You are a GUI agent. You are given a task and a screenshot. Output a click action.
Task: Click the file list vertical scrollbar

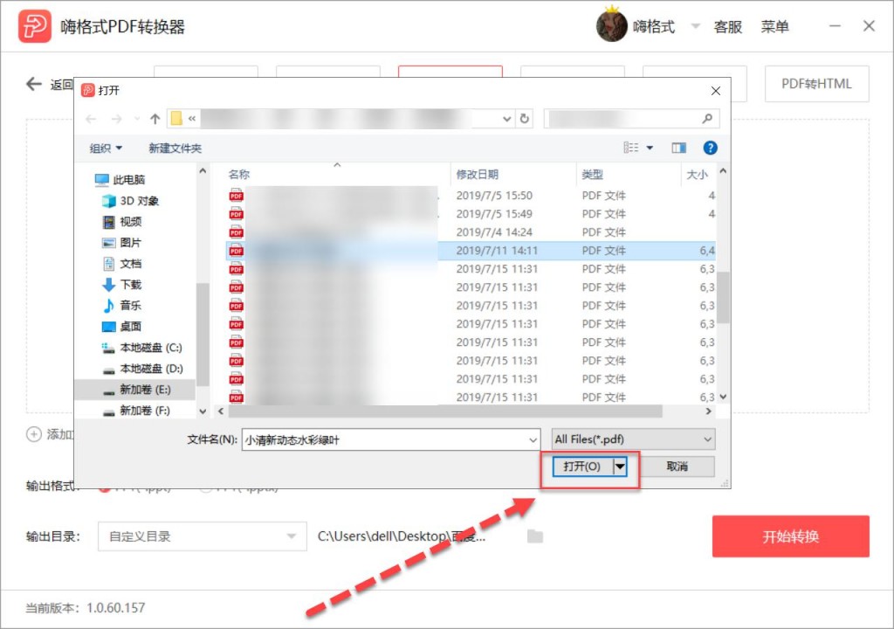click(x=723, y=297)
